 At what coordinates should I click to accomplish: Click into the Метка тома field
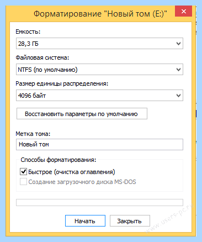99,144
